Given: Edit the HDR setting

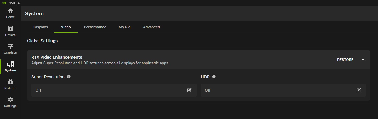Looking at the screenshot, I should (x=359, y=90).
